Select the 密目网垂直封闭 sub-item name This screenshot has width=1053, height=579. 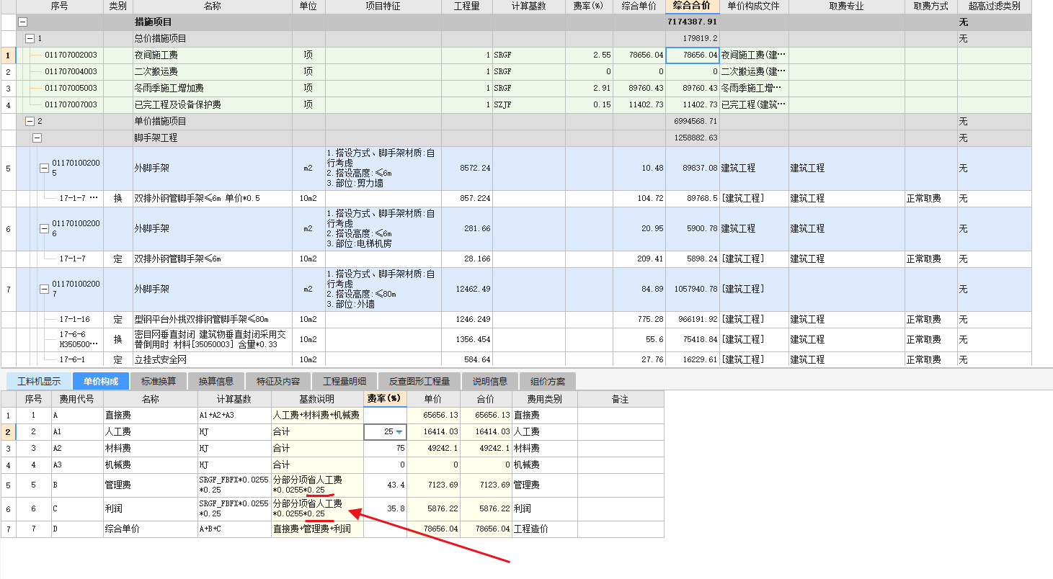coord(212,339)
